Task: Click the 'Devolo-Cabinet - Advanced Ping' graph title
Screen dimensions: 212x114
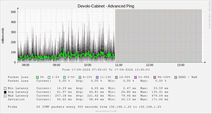Action: coord(106,6)
